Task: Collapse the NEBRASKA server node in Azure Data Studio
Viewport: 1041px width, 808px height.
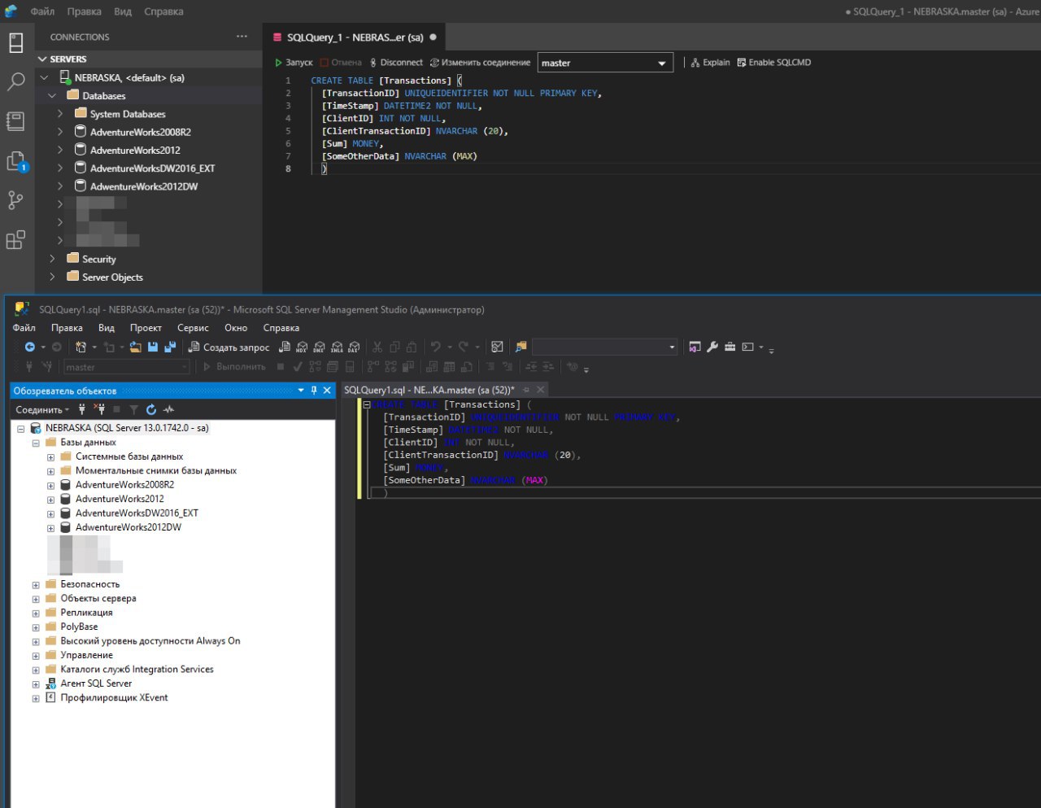Action: pyautogui.click(x=45, y=78)
